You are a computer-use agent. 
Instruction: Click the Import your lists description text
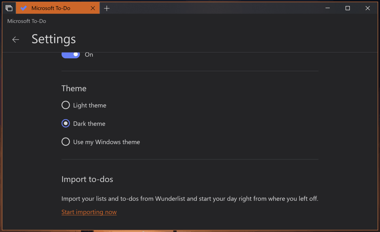tap(190, 199)
